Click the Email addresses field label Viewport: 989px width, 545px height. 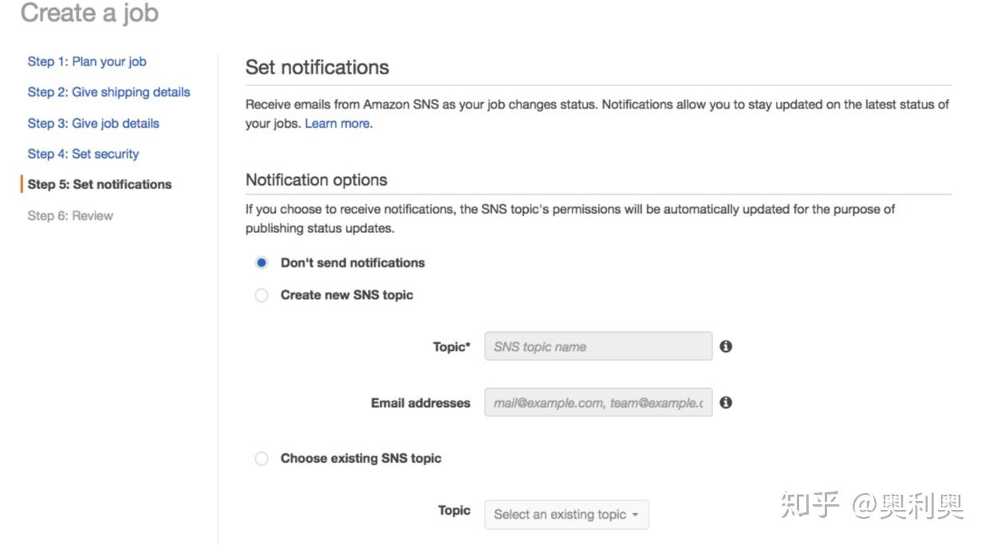click(x=420, y=403)
